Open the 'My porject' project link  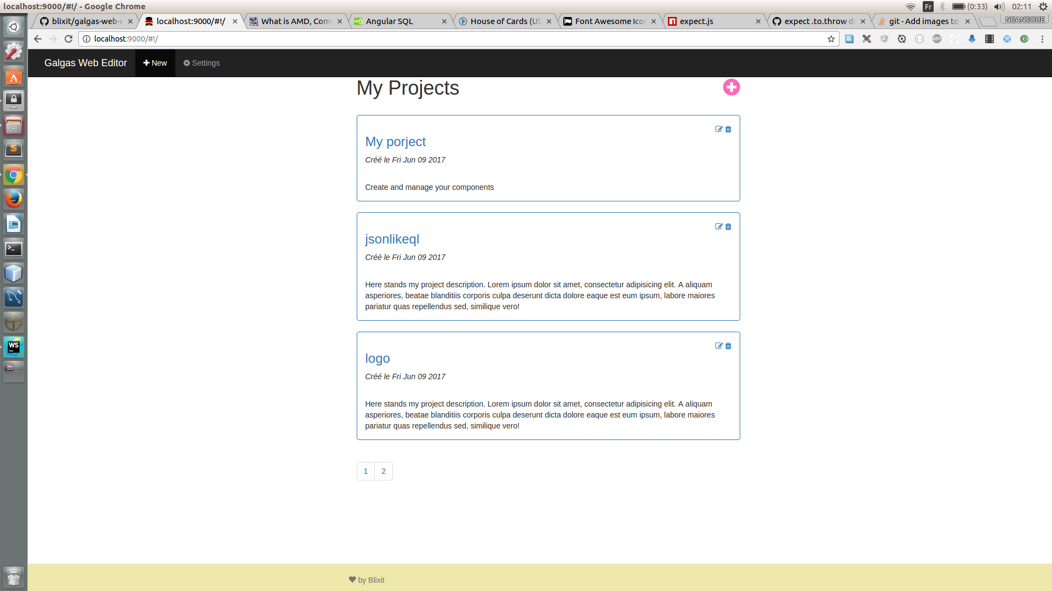[x=395, y=142]
